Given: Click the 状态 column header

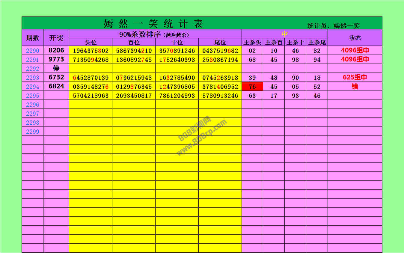Looking at the screenshot, I should tap(355, 38).
